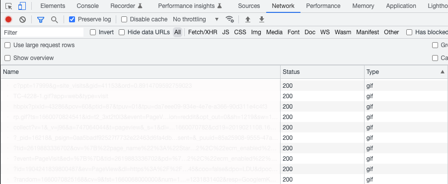Viewport: 448px width, 184px height.
Task: Stop recording the network log
Action: click(8, 19)
